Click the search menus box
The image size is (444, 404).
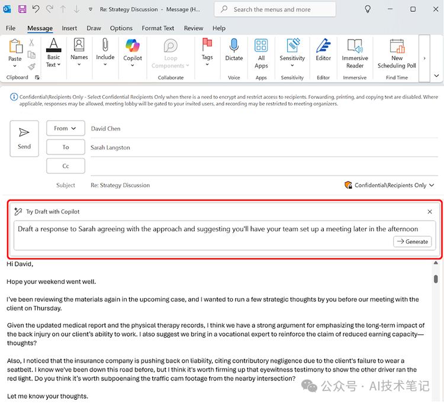click(275, 9)
